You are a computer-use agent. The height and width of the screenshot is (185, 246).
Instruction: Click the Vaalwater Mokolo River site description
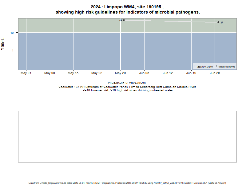[x=127, y=87]
